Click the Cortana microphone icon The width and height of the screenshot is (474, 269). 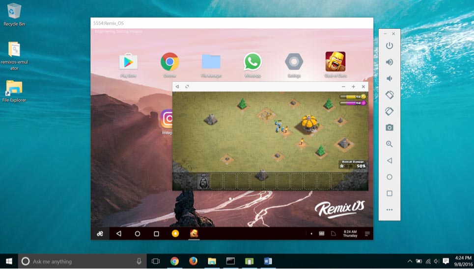click(x=139, y=261)
